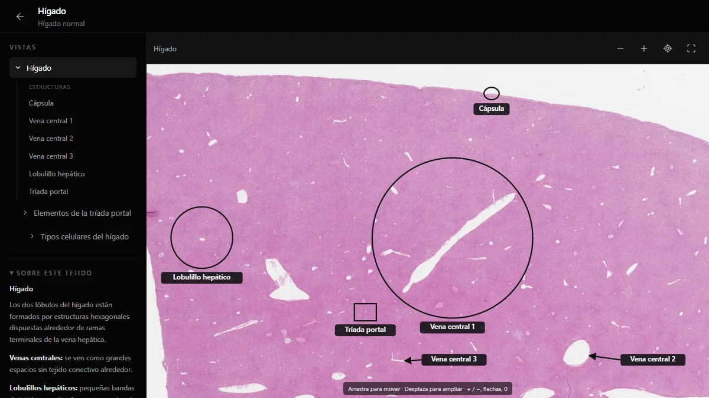Screen dimensions: 709x398
Task: Click the Cápsula label on the slide
Action: point(492,109)
